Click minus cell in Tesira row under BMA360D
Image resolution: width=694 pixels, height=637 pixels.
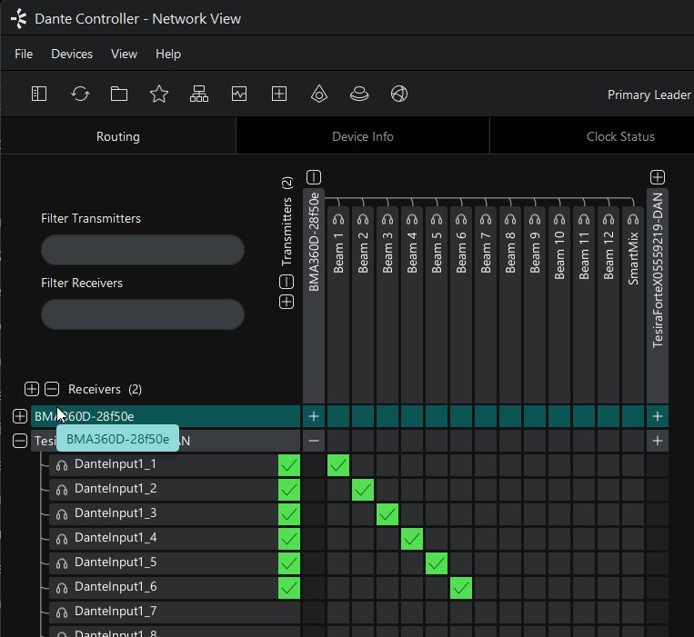pos(314,441)
